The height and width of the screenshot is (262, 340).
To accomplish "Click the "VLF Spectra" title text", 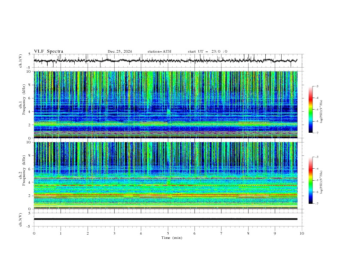I will pyautogui.click(x=49, y=51).
